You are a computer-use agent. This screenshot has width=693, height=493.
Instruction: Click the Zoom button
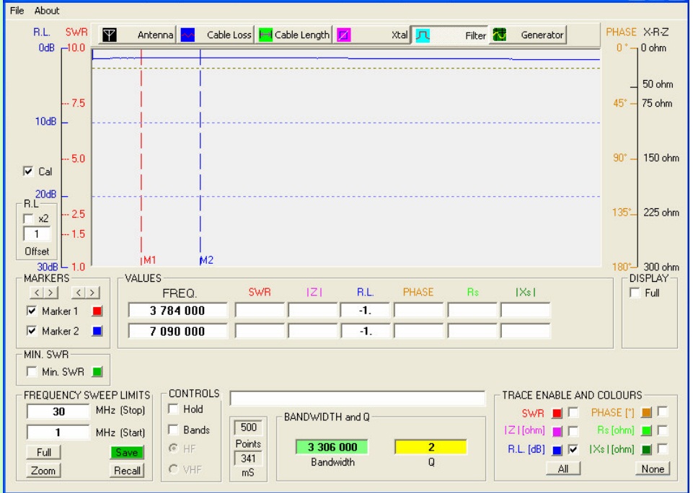[x=43, y=471]
